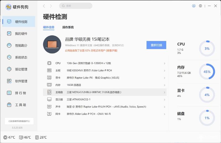Select 性能跑分 in the sidebar
Image resolution: width=221 pixels, height=143 pixels.
[x=19, y=45]
